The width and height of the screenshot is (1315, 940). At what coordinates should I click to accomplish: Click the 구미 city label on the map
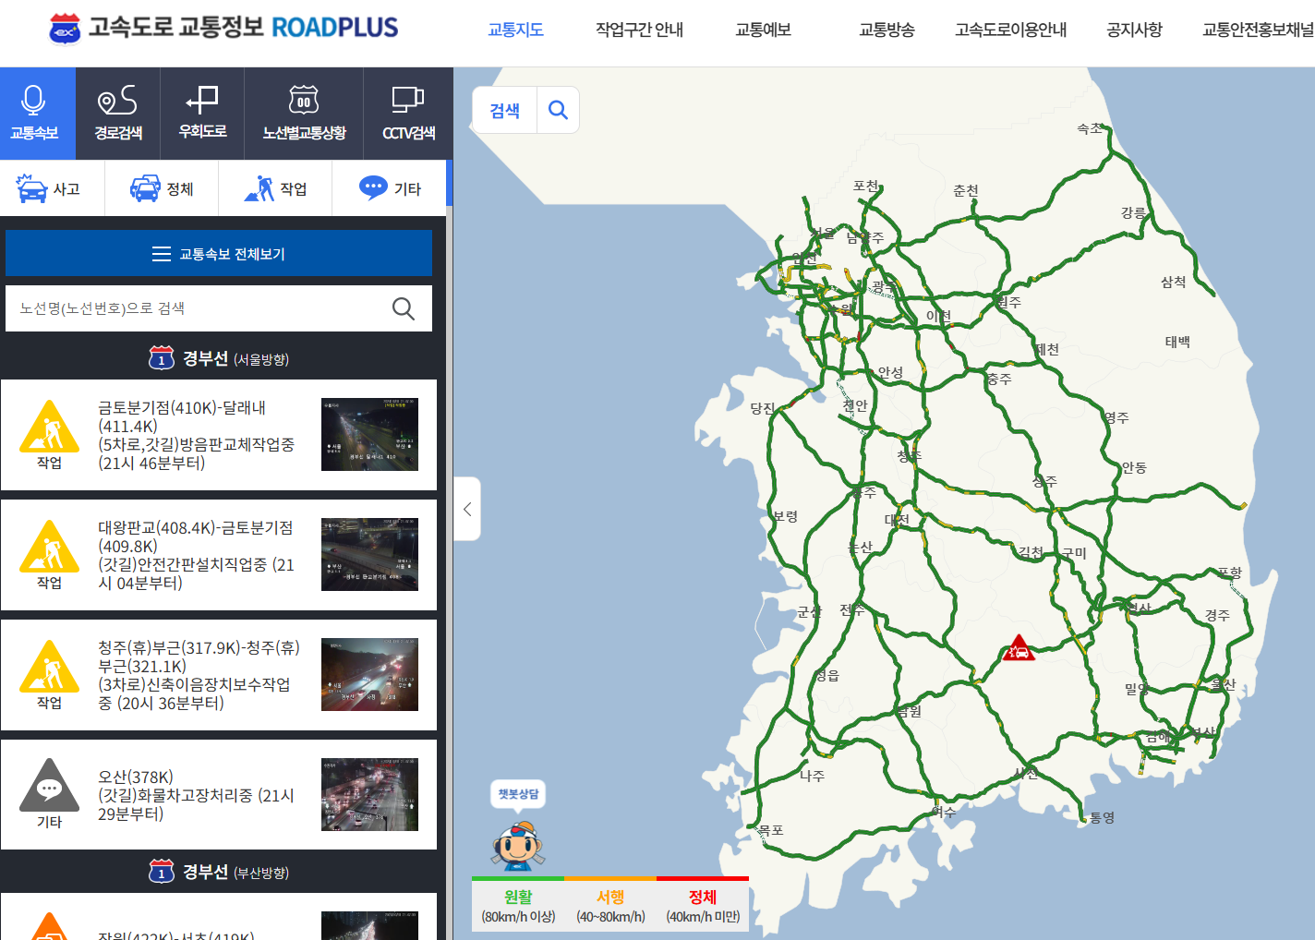(x=1074, y=552)
